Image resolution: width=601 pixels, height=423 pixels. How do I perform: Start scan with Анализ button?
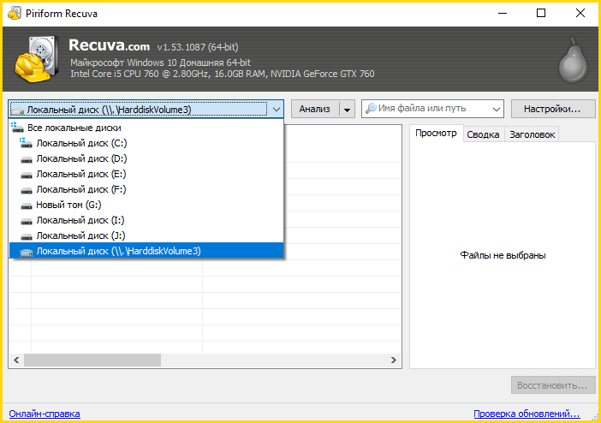(315, 109)
